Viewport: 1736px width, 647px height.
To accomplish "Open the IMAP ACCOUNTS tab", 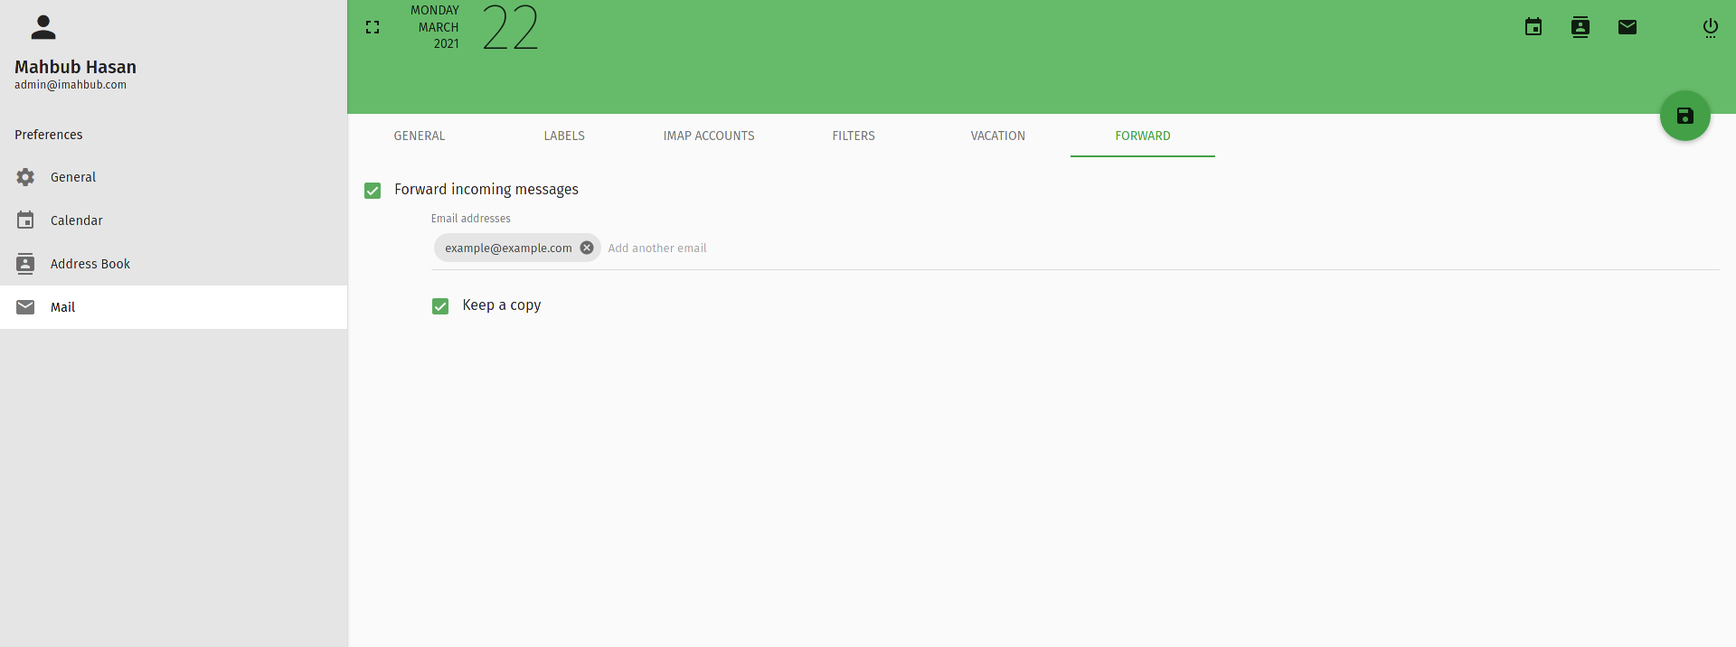I will click(709, 136).
